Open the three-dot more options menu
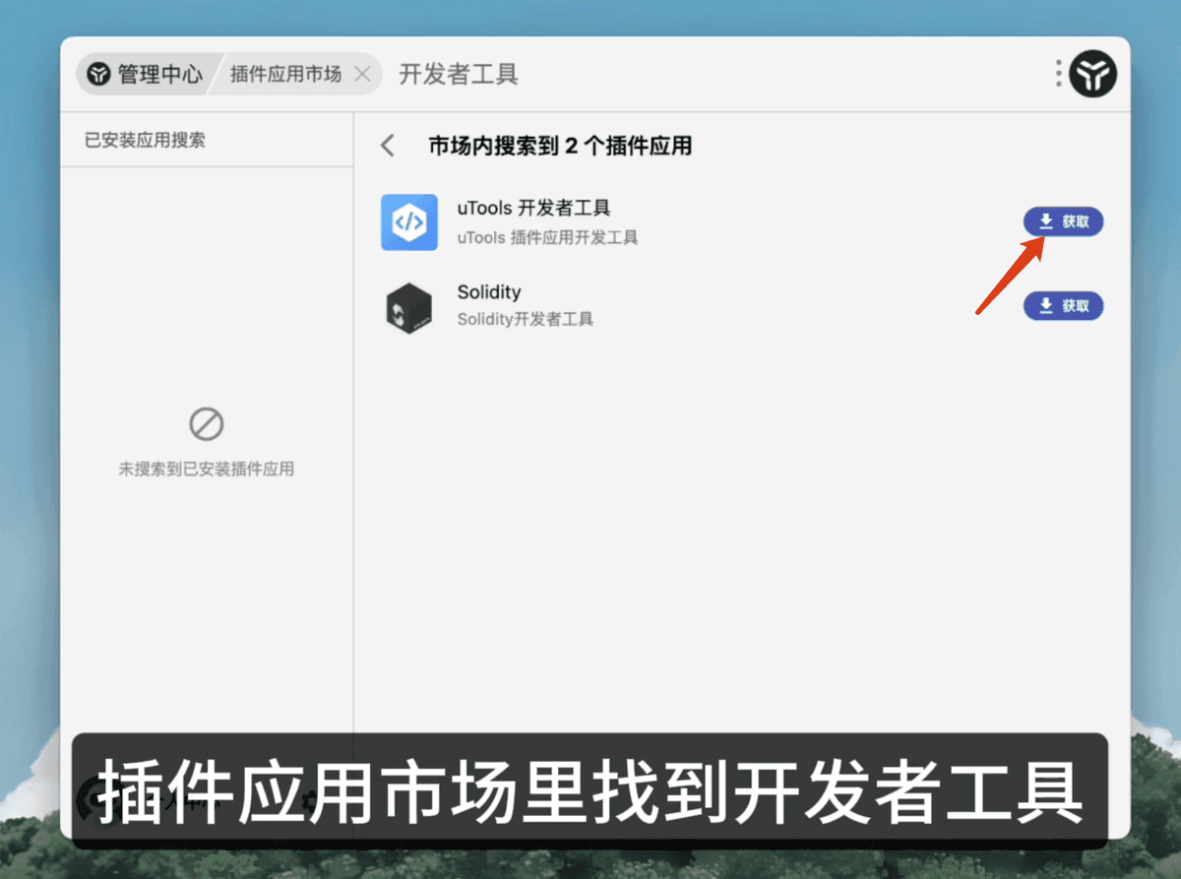Screen dimensions: 1181x879 [x=1059, y=74]
